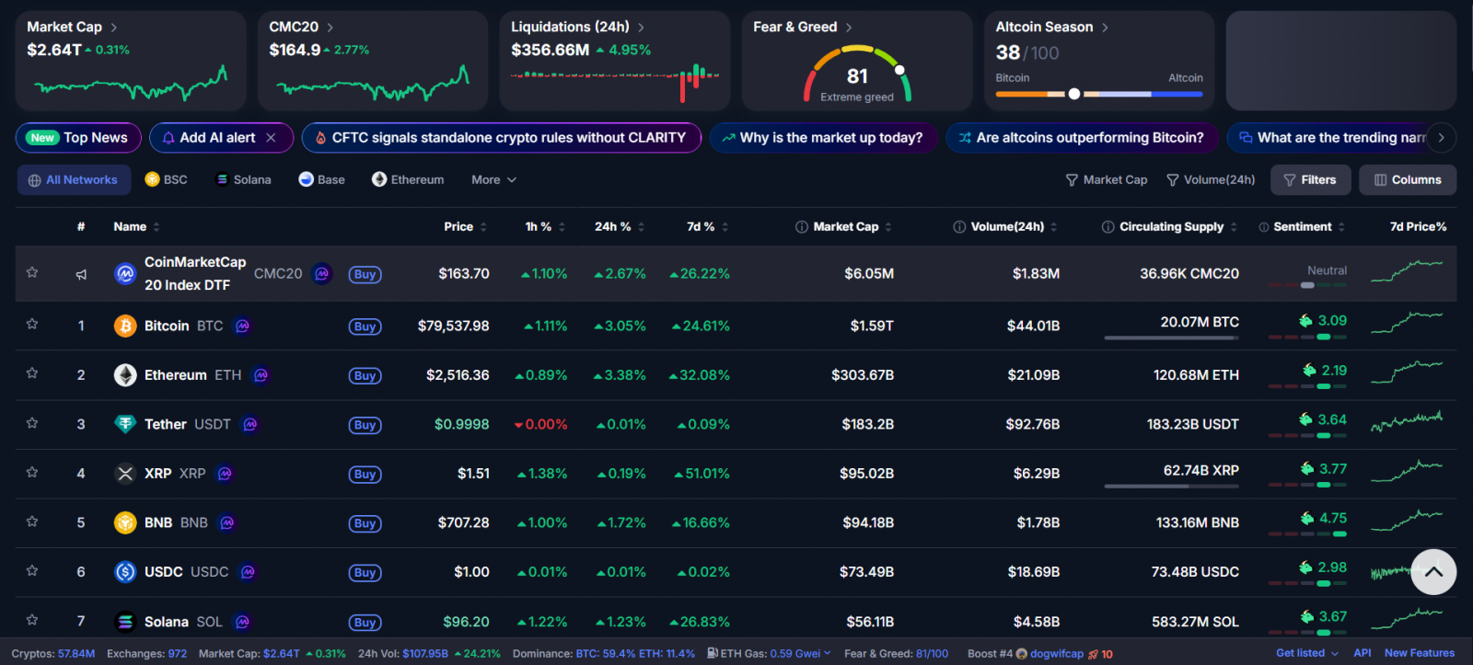The height and width of the screenshot is (665, 1473).
Task: Sort table by 7d % column
Action: (x=707, y=227)
